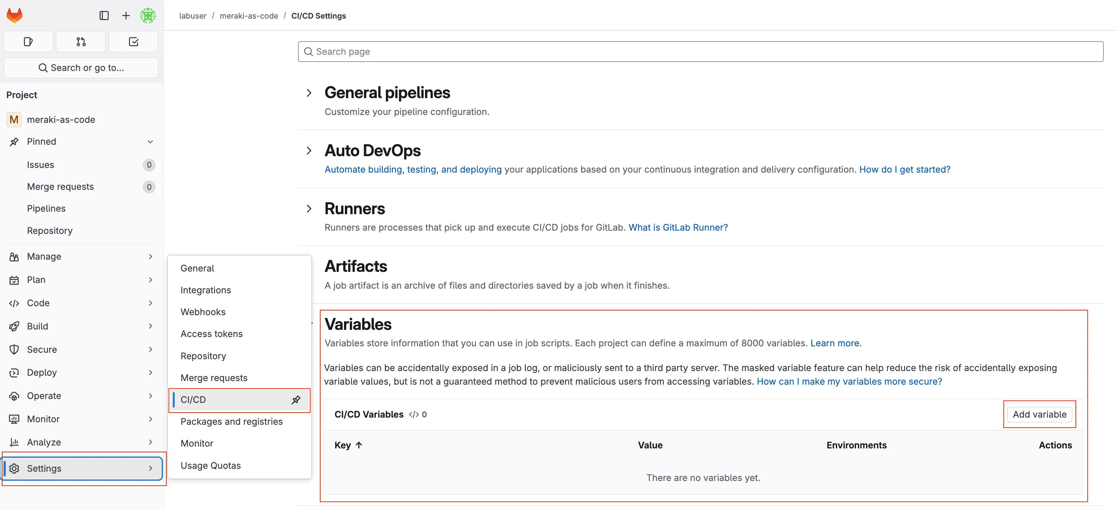Sort variables by the Key column
1116x510 pixels.
(348, 445)
